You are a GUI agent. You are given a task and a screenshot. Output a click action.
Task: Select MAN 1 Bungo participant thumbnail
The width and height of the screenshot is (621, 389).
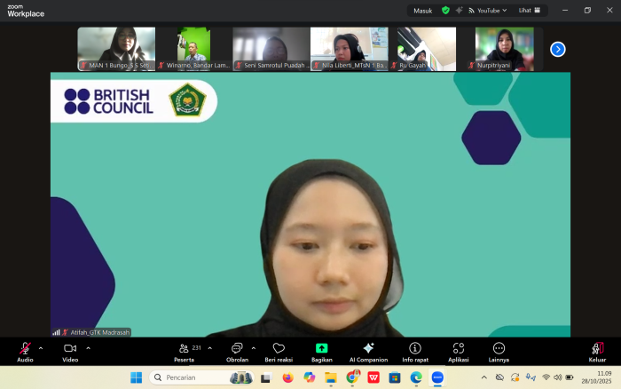tap(116, 49)
